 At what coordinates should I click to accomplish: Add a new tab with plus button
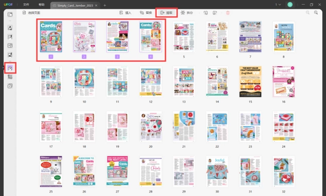pos(105,5)
